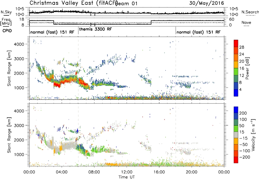Click the 'Beam 01' label
Screen dimensions: 259x179
(126, 4)
